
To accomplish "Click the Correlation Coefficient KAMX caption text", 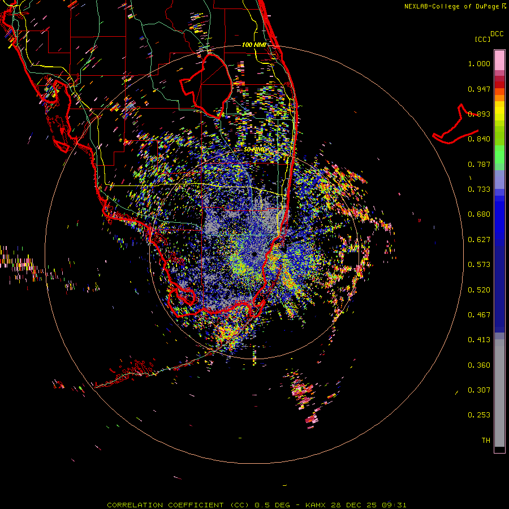I will coord(256,505).
